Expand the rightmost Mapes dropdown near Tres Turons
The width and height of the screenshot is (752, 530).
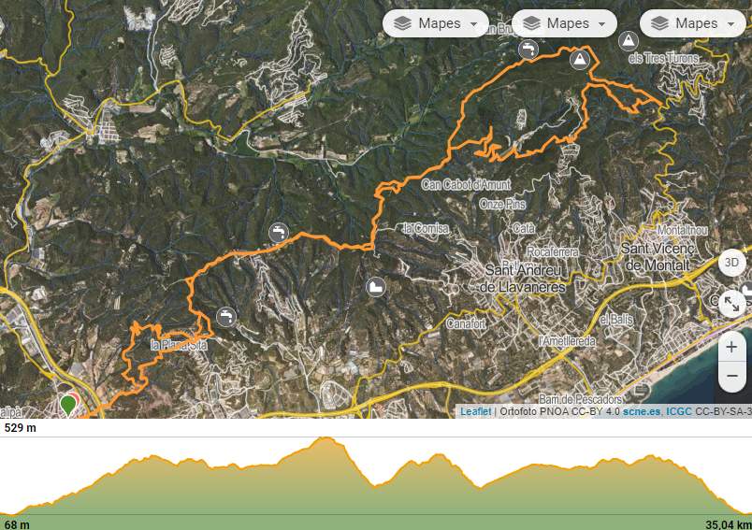tap(693, 23)
